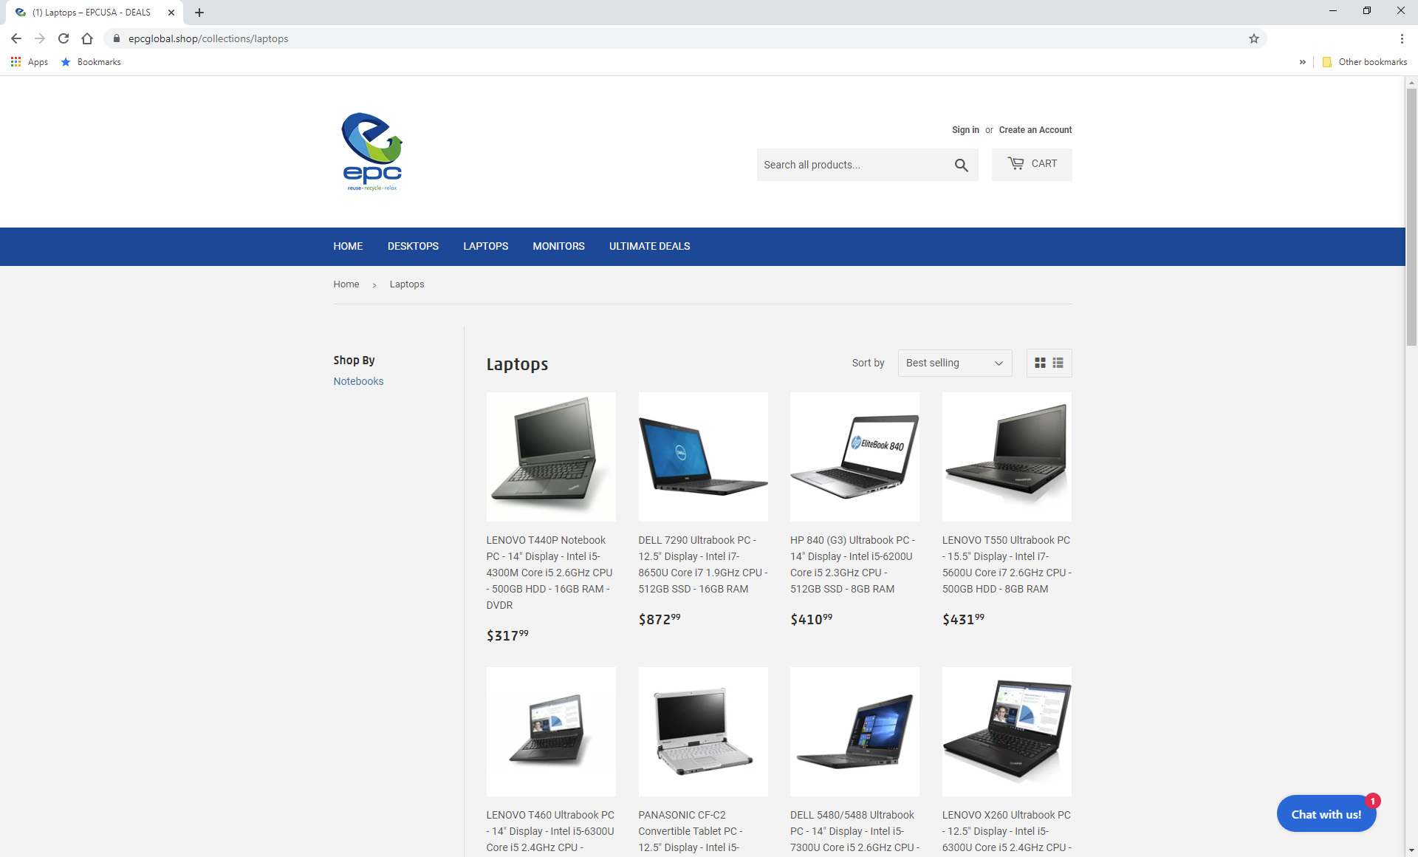Open the Sign in link
Screen dimensions: 1418x857
point(965,130)
